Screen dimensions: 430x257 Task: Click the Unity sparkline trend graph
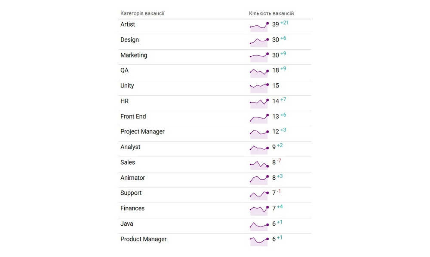[x=259, y=88]
